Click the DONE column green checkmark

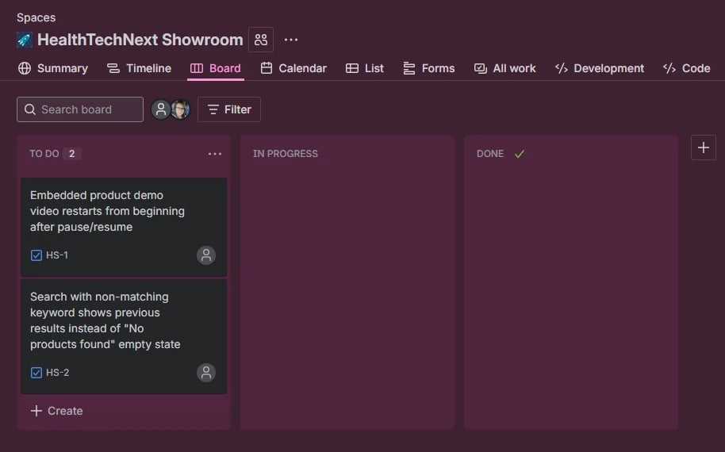[520, 154]
